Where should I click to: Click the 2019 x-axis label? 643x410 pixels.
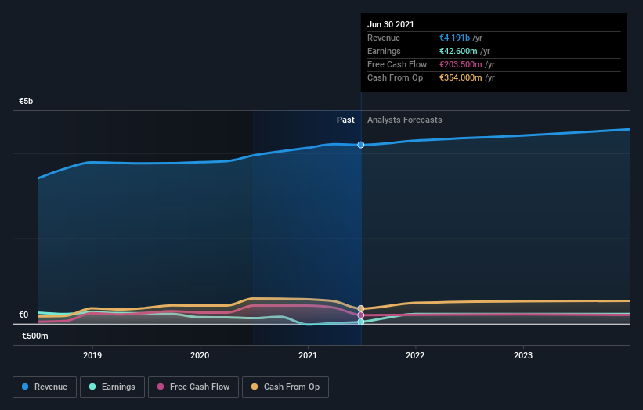[92, 355]
